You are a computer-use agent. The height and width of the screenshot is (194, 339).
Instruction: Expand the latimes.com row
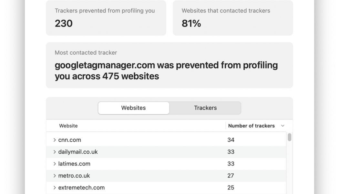pyautogui.click(x=55, y=164)
